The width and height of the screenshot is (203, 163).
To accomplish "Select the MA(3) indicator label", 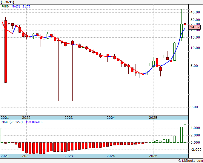I will (16, 7).
